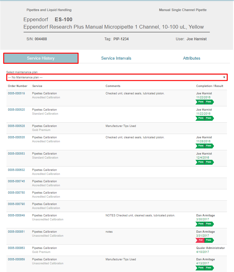Click the model name ES-100

[63, 19]
